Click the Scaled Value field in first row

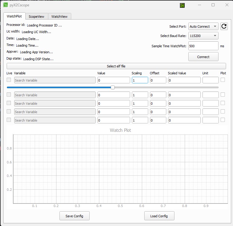(x=184, y=80)
